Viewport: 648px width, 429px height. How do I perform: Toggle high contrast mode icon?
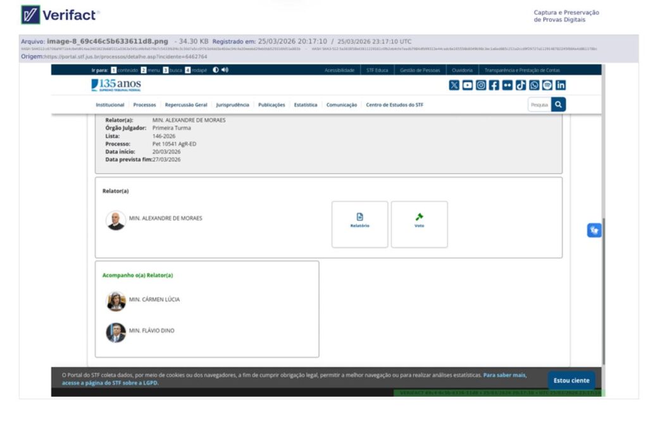[216, 70]
